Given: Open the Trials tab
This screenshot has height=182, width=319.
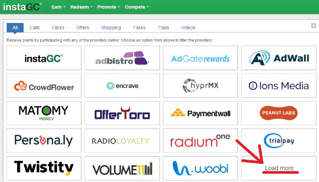Looking at the screenshot, I should pyautogui.click(x=163, y=27).
